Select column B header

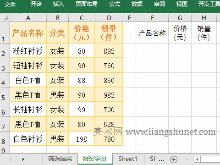click(x=57, y=18)
